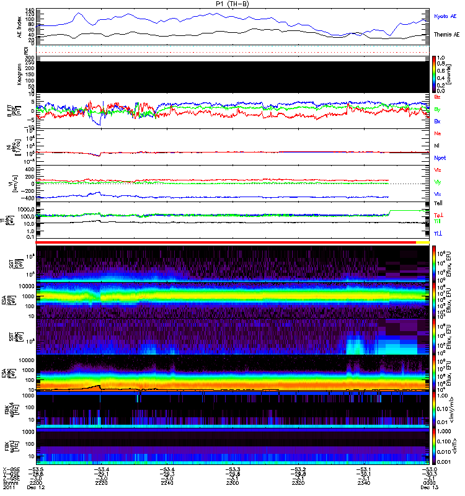Screen dimensions: 465x496
Task: Click the FBK nT color scale bar
Action: pos(434,446)
